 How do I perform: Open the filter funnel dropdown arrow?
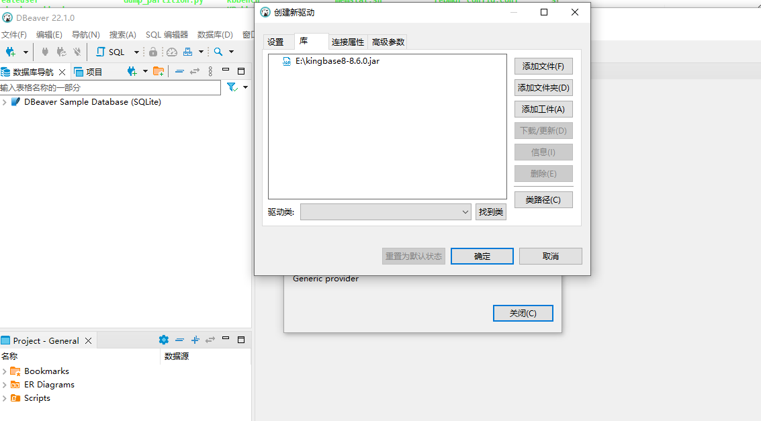point(246,87)
